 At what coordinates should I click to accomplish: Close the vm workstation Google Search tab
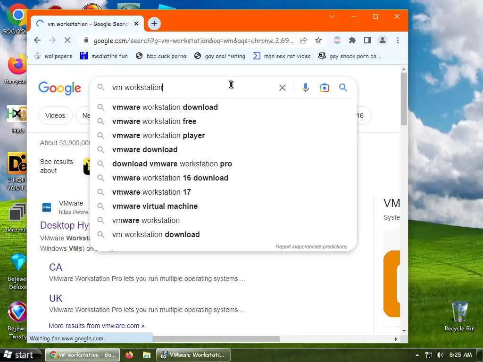tap(136, 24)
